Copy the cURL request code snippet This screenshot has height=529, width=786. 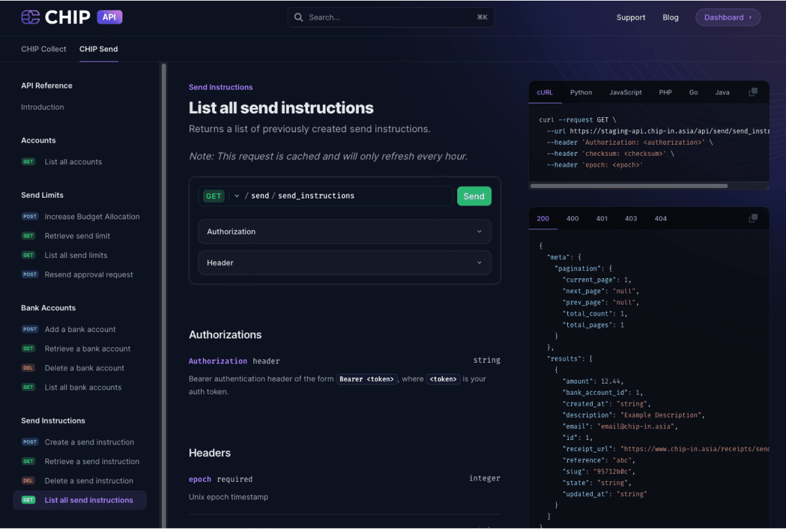point(753,92)
